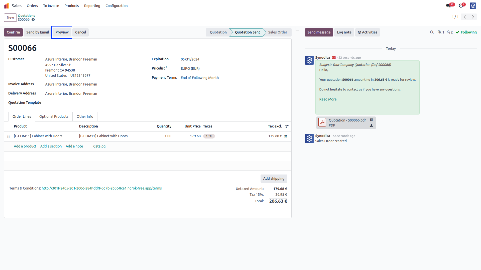Screen dimensions: 481x270
Task: Open the To Invoice menu
Action: pos(51,6)
